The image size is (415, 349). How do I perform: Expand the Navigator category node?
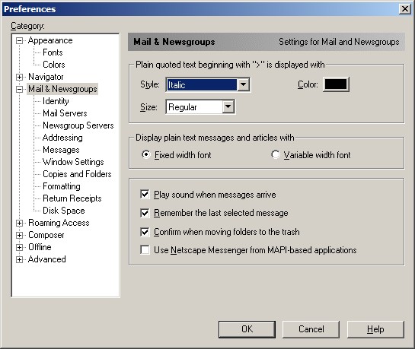pyautogui.click(x=19, y=77)
